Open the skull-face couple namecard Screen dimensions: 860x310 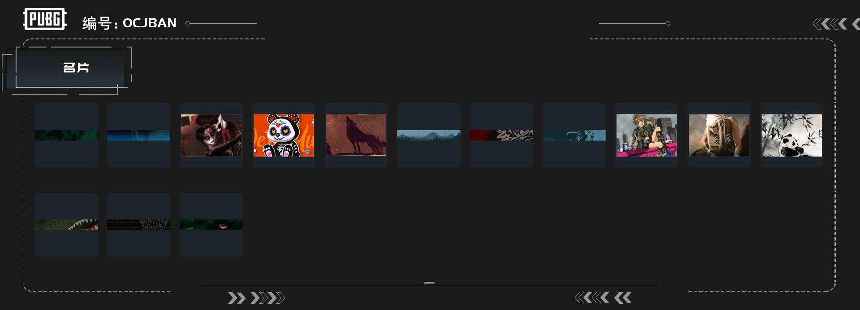pyautogui.click(x=211, y=135)
